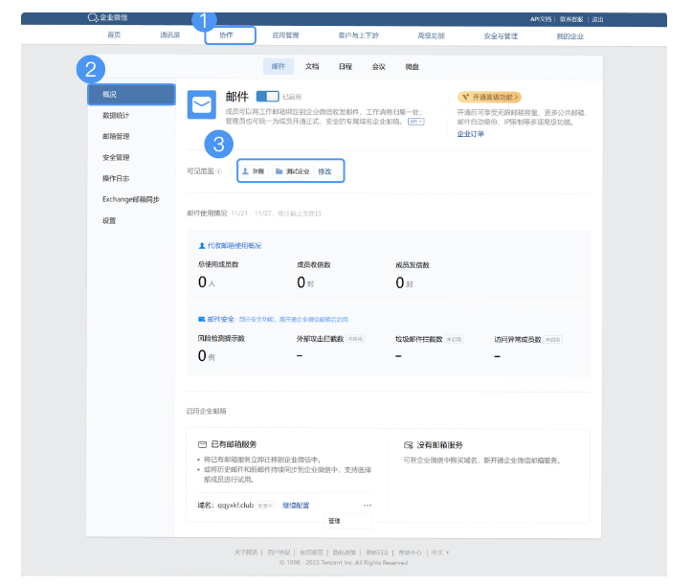Switch to the 文档 tab
Image resolution: width=692 pixels, height=586 pixels.
pyautogui.click(x=312, y=67)
